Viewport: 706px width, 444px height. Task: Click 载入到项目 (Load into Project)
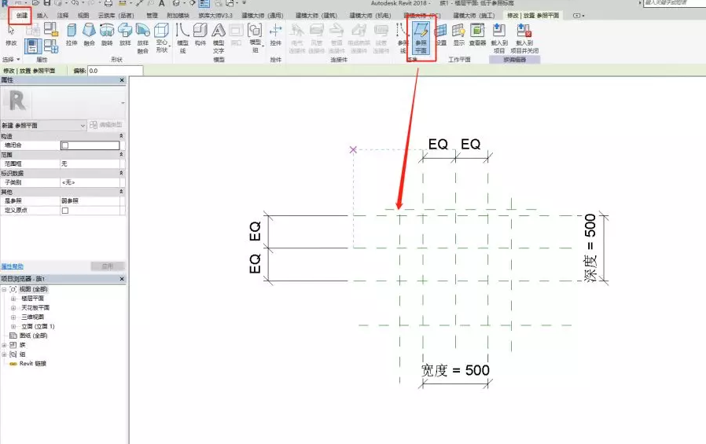(x=499, y=38)
